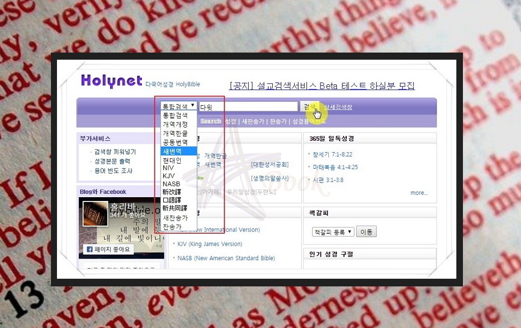Click the more... link in 365일 일독성경
The width and height of the screenshot is (521, 328).
[x=419, y=193]
